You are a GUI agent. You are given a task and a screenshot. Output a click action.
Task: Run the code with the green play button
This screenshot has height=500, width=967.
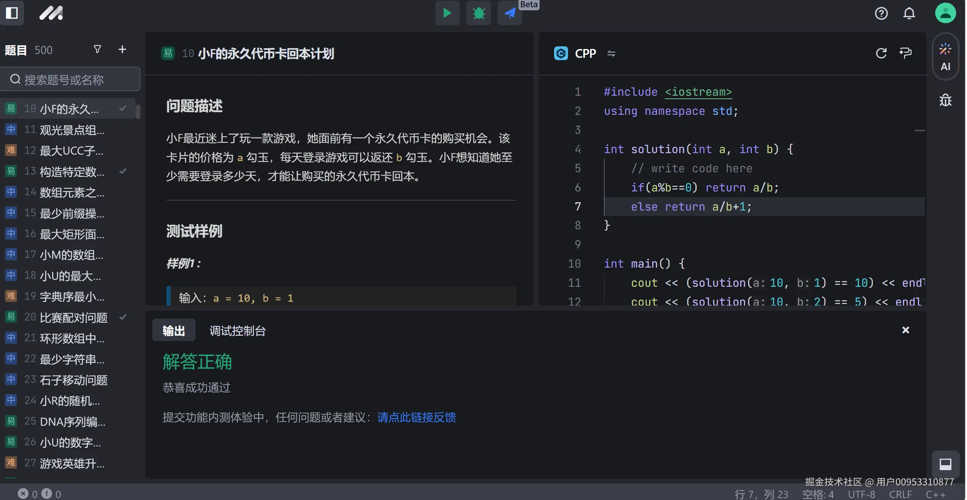pos(447,13)
